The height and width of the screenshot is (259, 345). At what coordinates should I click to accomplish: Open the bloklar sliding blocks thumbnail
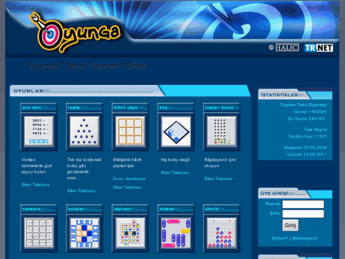176,233
